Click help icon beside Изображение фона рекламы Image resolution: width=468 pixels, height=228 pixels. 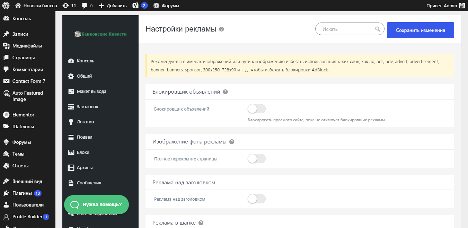pyautogui.click(x=232, y=142)
